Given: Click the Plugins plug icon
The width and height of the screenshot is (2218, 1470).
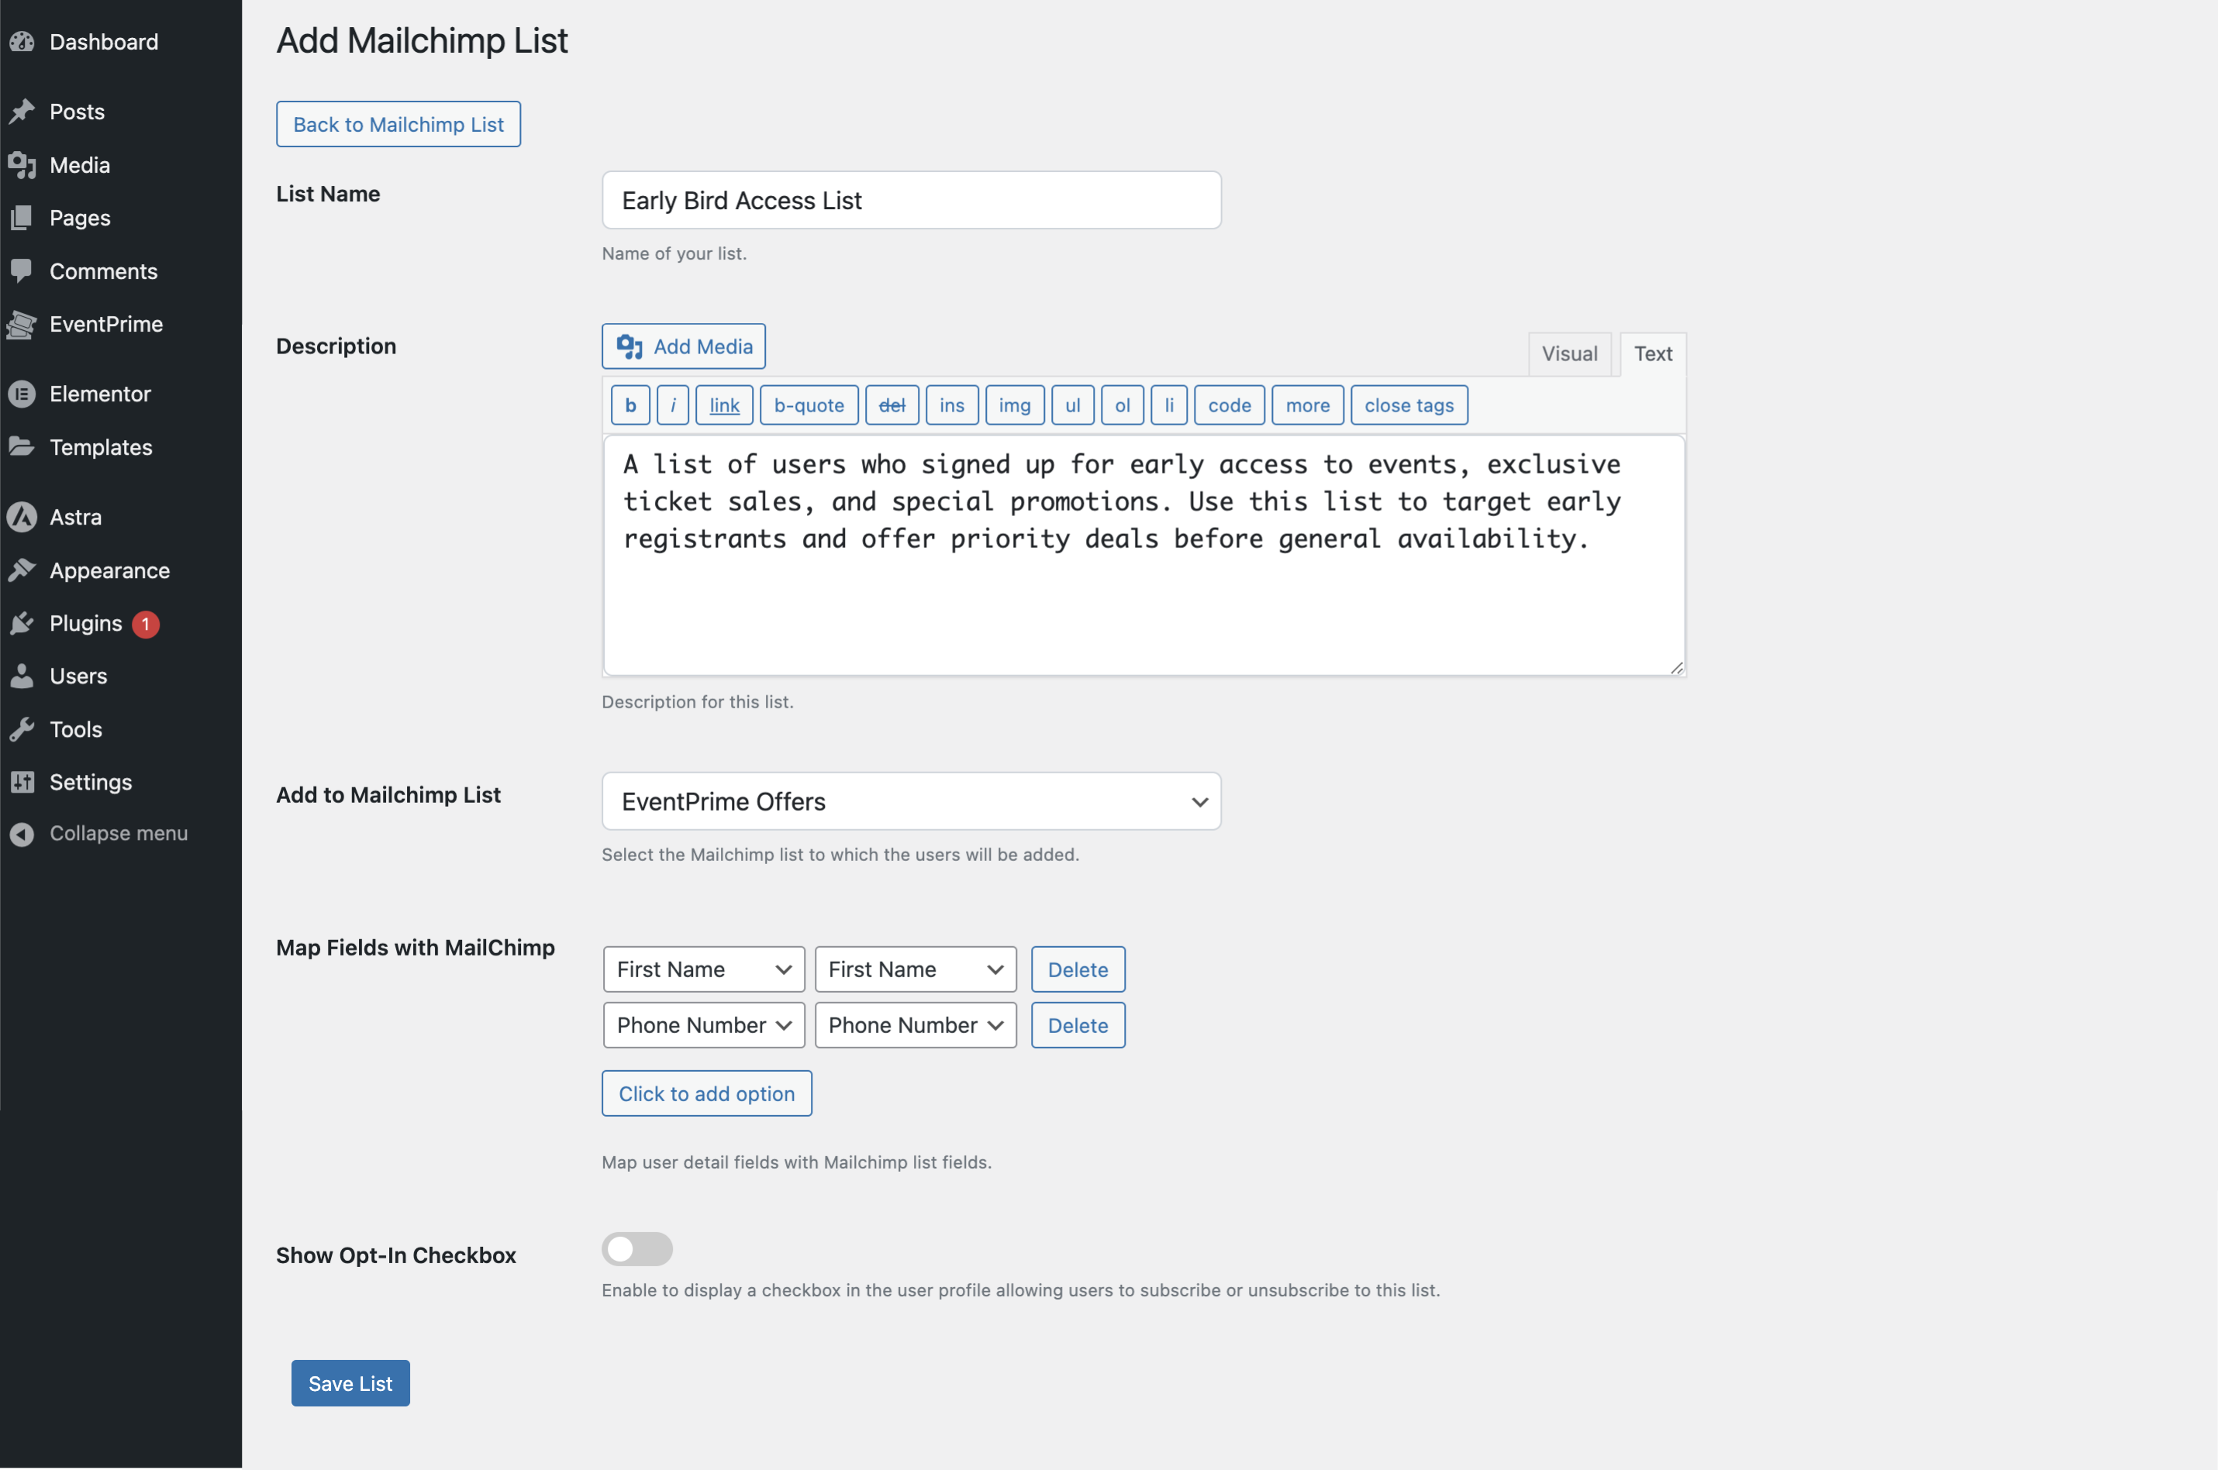Looking at the screenshot, I should point(22,624).
